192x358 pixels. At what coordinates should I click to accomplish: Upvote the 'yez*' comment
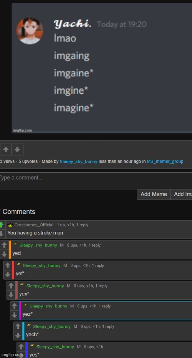tap(14, 306)
